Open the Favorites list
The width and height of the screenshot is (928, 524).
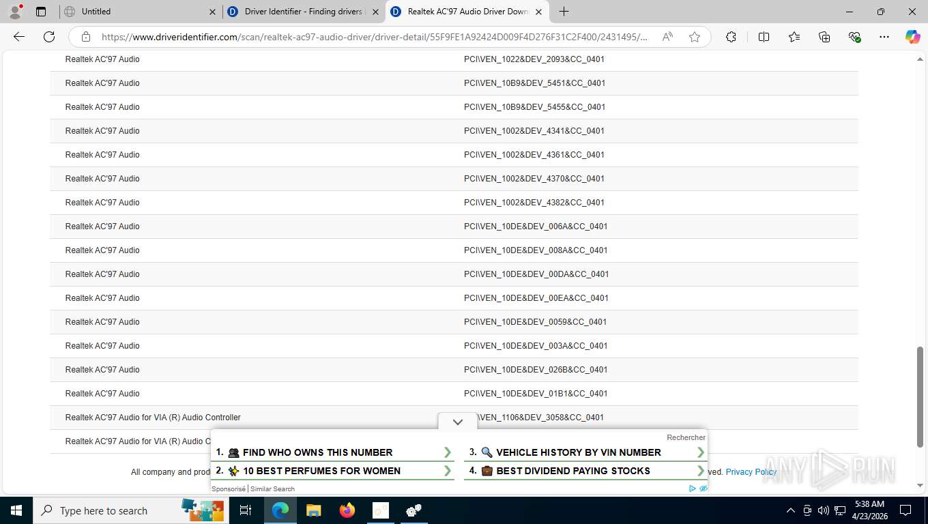pos(794,37)
